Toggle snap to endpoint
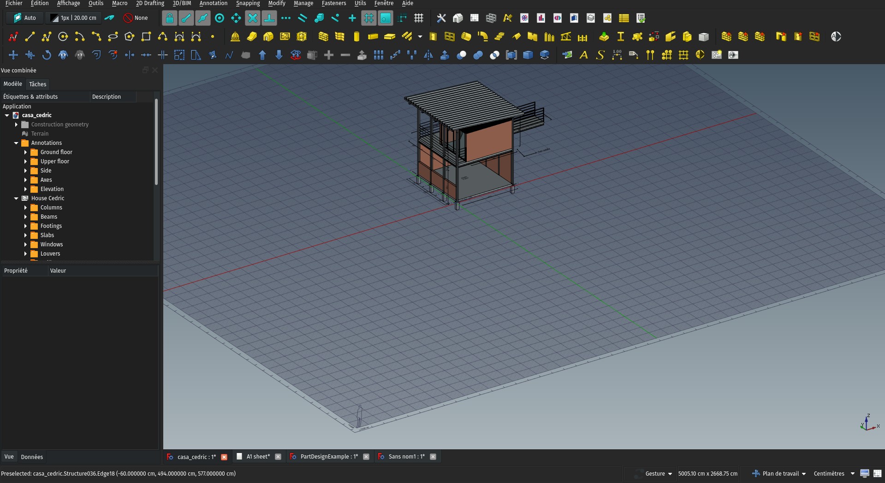 [x=186, y=18]
